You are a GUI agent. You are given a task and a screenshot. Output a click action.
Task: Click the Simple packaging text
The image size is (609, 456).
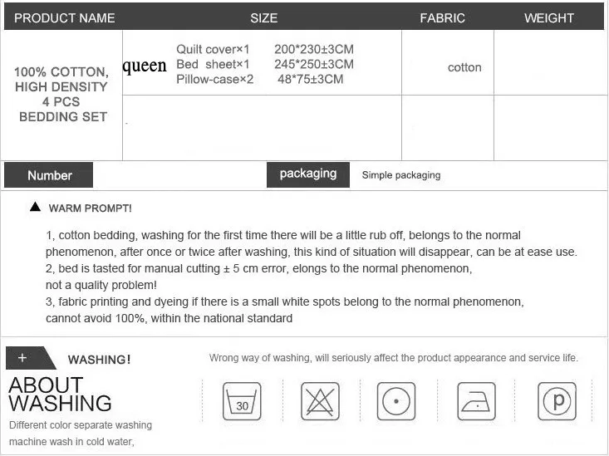401,175
